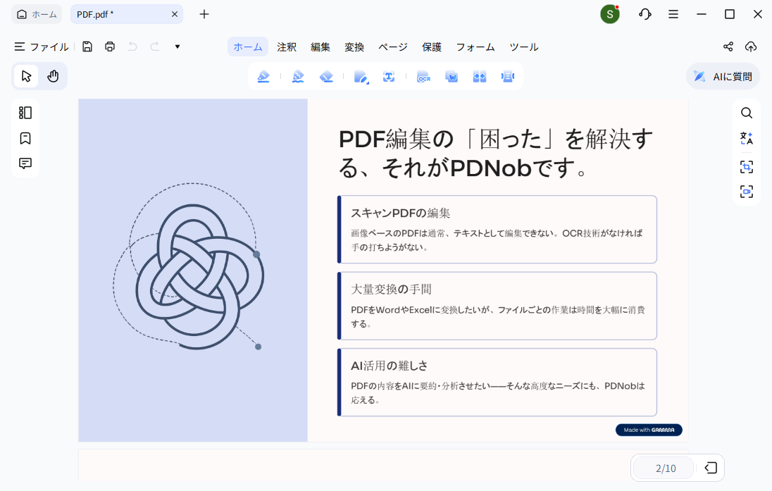
Task: Open the bookmarks panel
Action: pos(25,138)
